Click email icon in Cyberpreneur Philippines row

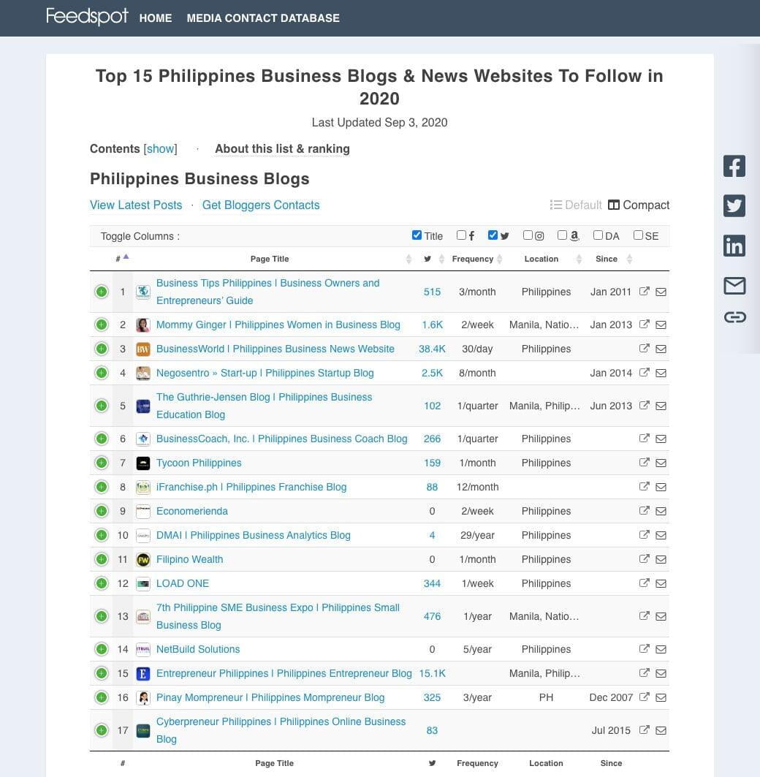click(x=661, y=730)
